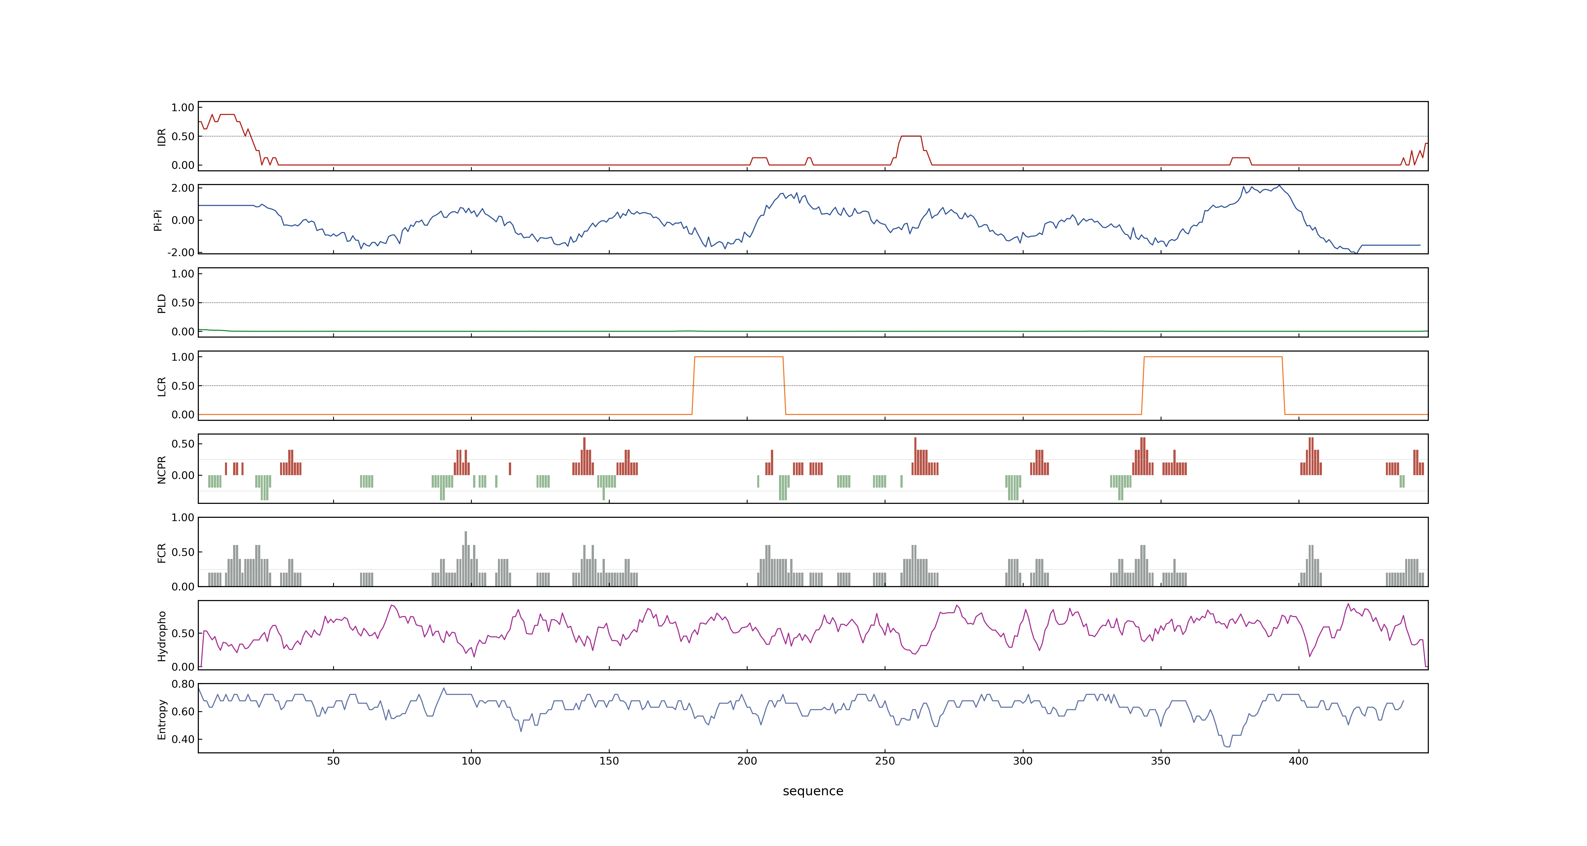Screen dimensions: 1587x846
Task: Click x-axis tick label 150
Action: (609, 761)
